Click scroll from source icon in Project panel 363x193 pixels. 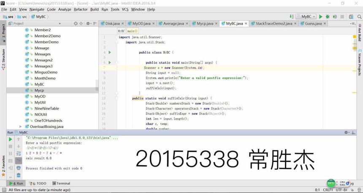76,23
